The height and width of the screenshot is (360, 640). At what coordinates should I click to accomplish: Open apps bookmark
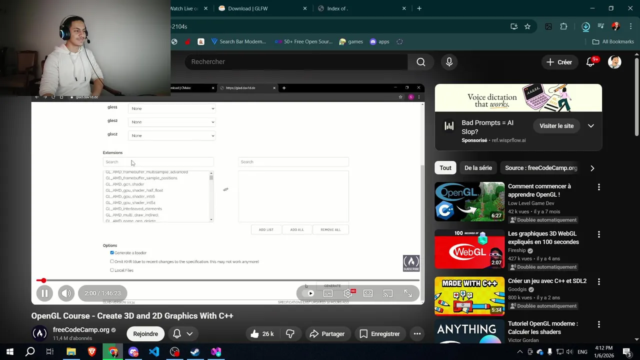379,42
